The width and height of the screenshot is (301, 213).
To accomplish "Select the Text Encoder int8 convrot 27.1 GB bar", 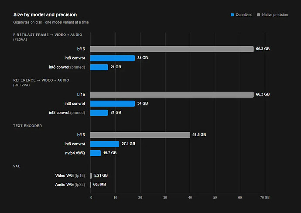I will (105, 144).
